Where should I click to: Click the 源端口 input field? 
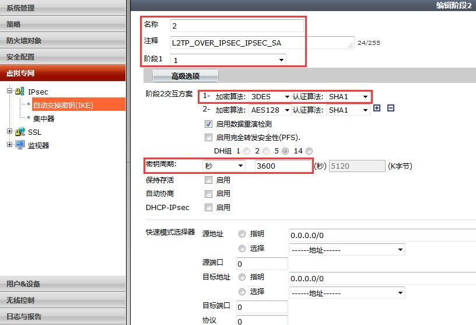tap(262, 264)
